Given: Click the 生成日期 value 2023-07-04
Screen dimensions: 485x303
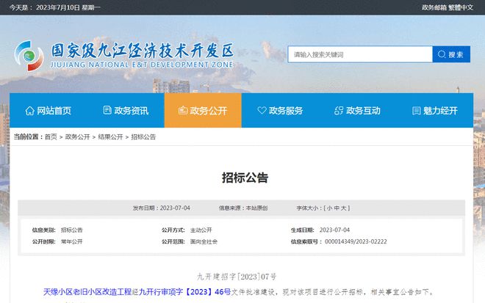Looking at the screenshot, I should coord(334,230).
